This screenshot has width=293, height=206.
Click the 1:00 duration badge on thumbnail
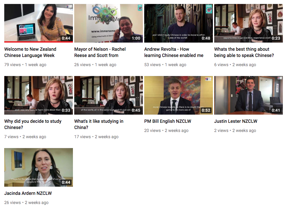[x=136, y=38]
